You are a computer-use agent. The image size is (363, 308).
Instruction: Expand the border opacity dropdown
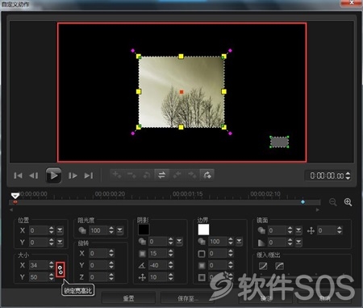coord(239,242)
